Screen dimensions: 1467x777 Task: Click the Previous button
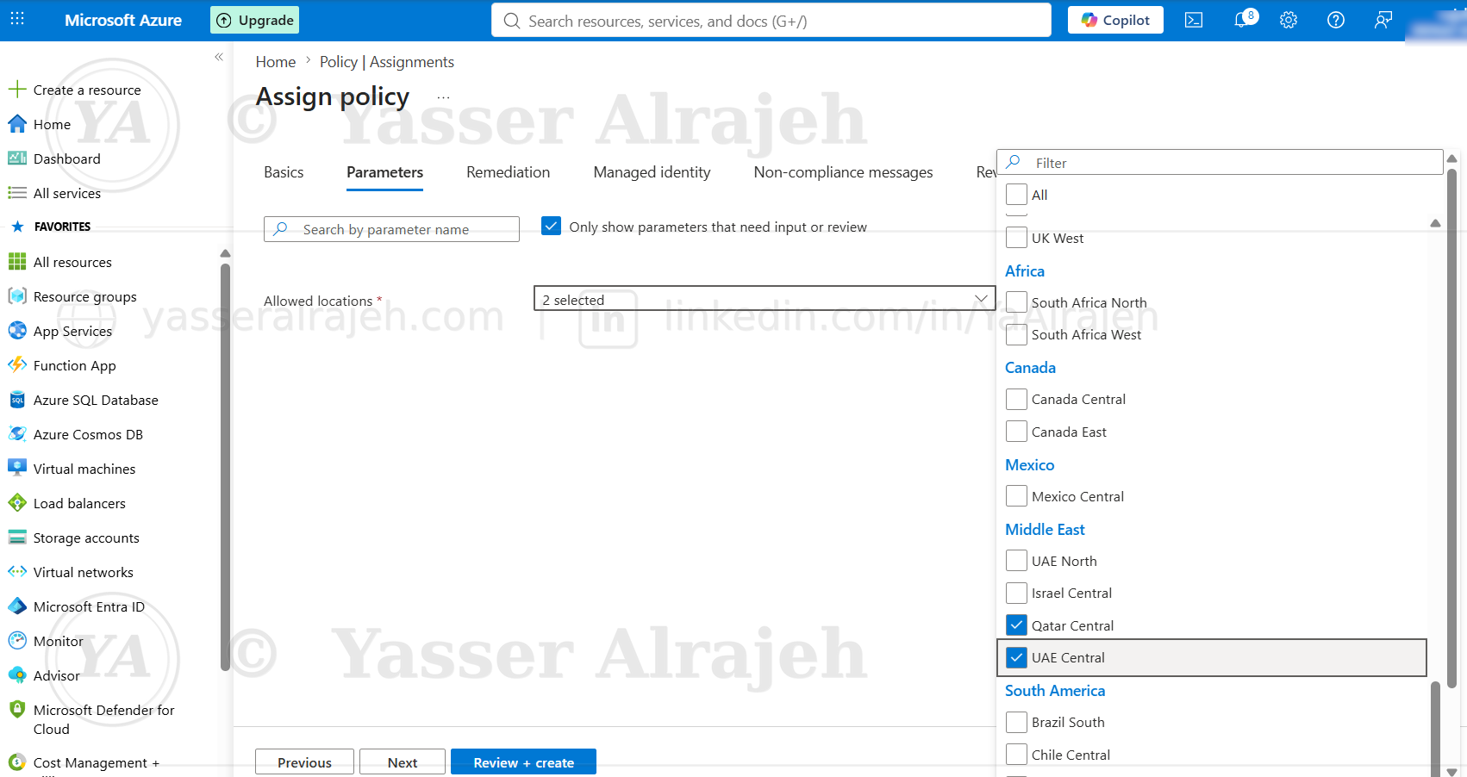tap(304, 762)
